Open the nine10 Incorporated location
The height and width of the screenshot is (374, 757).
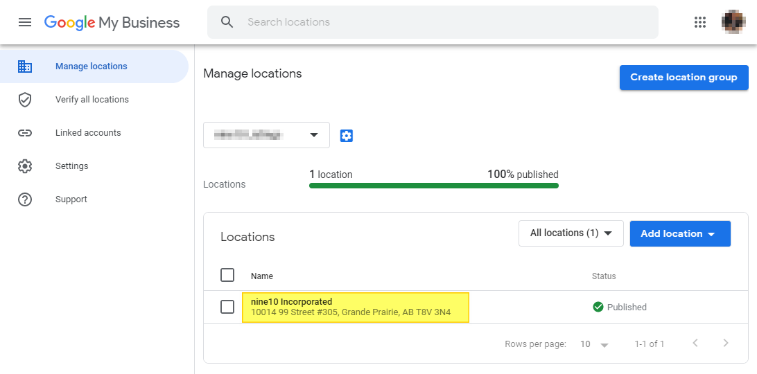292,302
